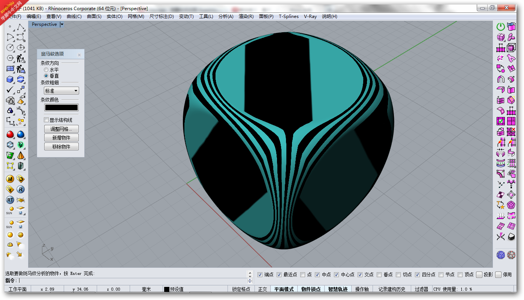Open the V-Ray menu
The image size is (524, 300).
click(310, 16)
